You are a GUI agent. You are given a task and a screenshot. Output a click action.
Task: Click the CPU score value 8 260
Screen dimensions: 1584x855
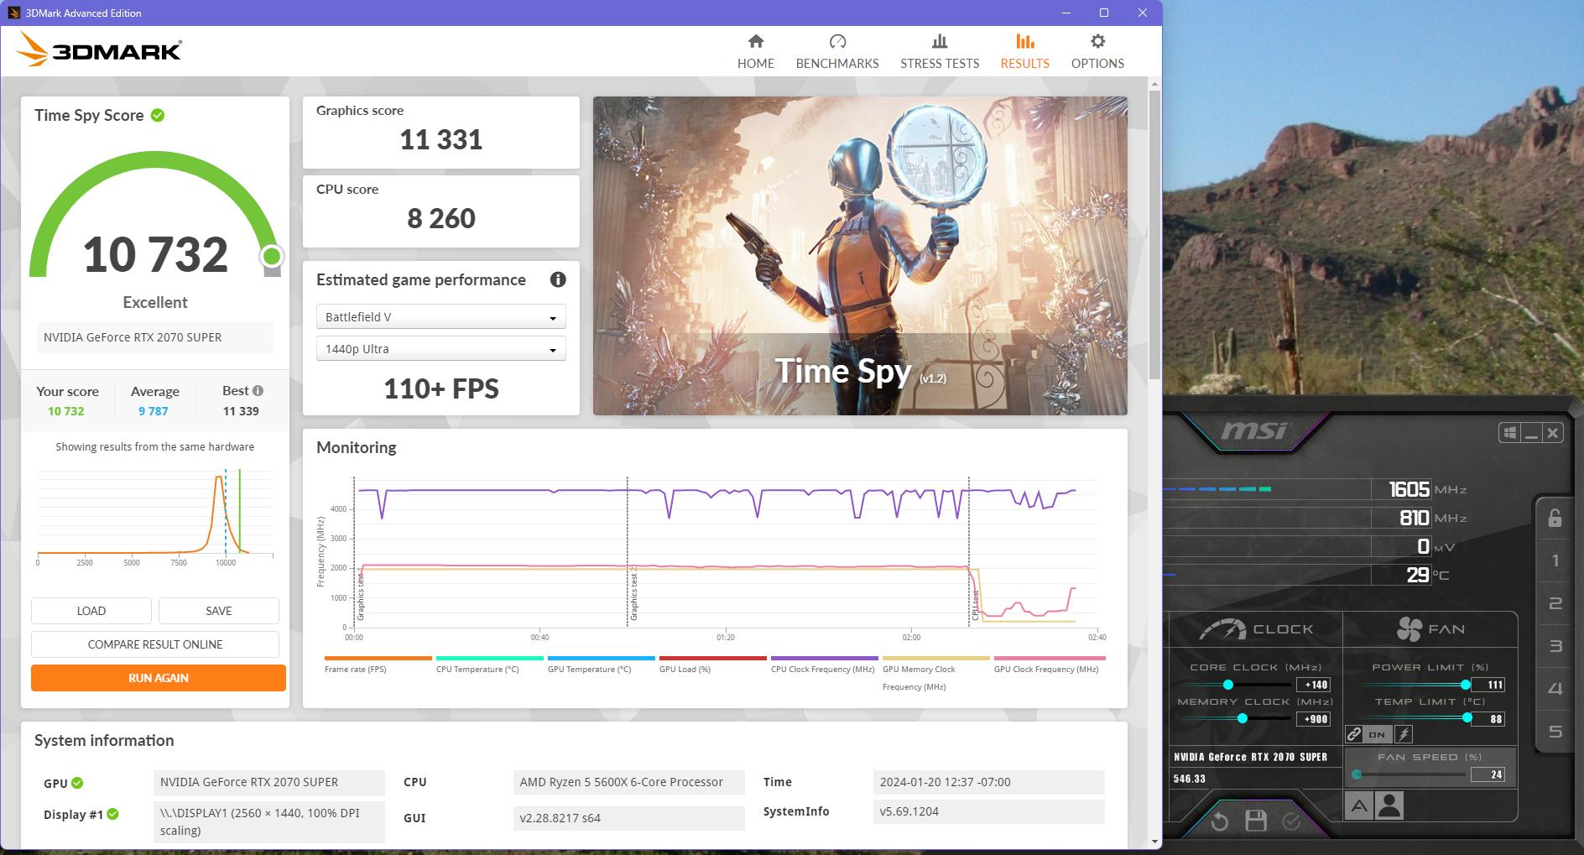tap(441, 218)
